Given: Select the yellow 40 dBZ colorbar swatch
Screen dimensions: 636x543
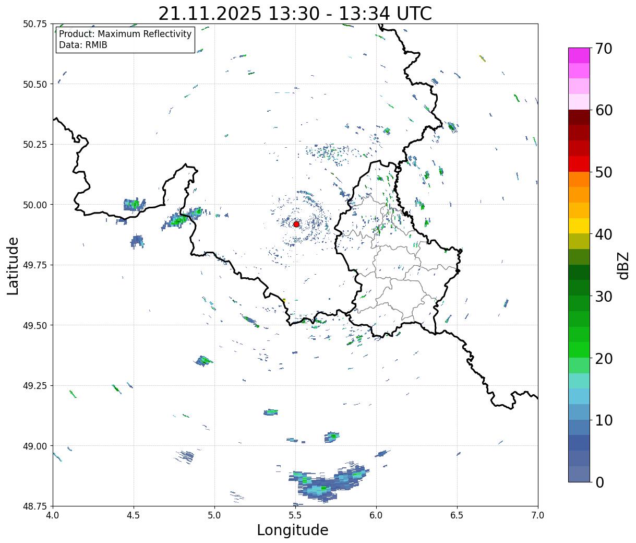Looking at the screenshot, I should [x=579, y=226].
